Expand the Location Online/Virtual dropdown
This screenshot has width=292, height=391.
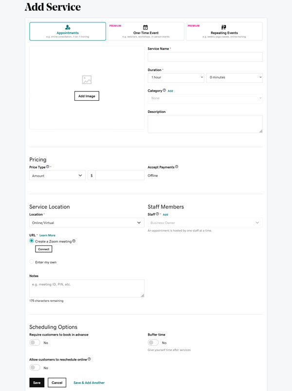click(87, 223)
